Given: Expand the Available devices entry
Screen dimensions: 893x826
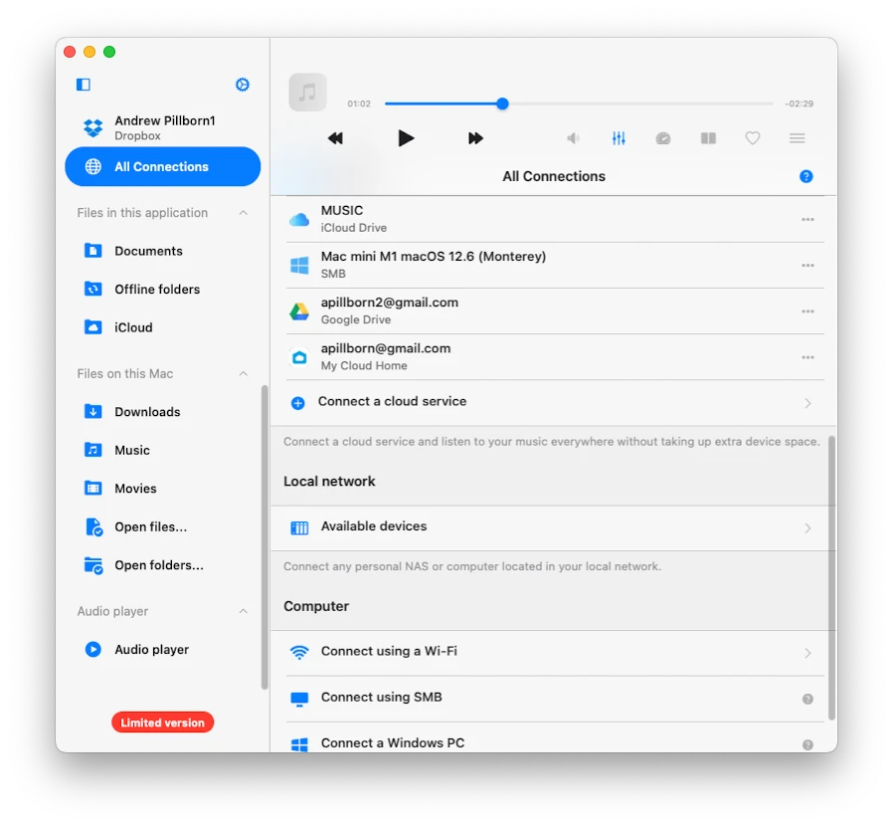Looking at the screenshot, I should (554, 527).
